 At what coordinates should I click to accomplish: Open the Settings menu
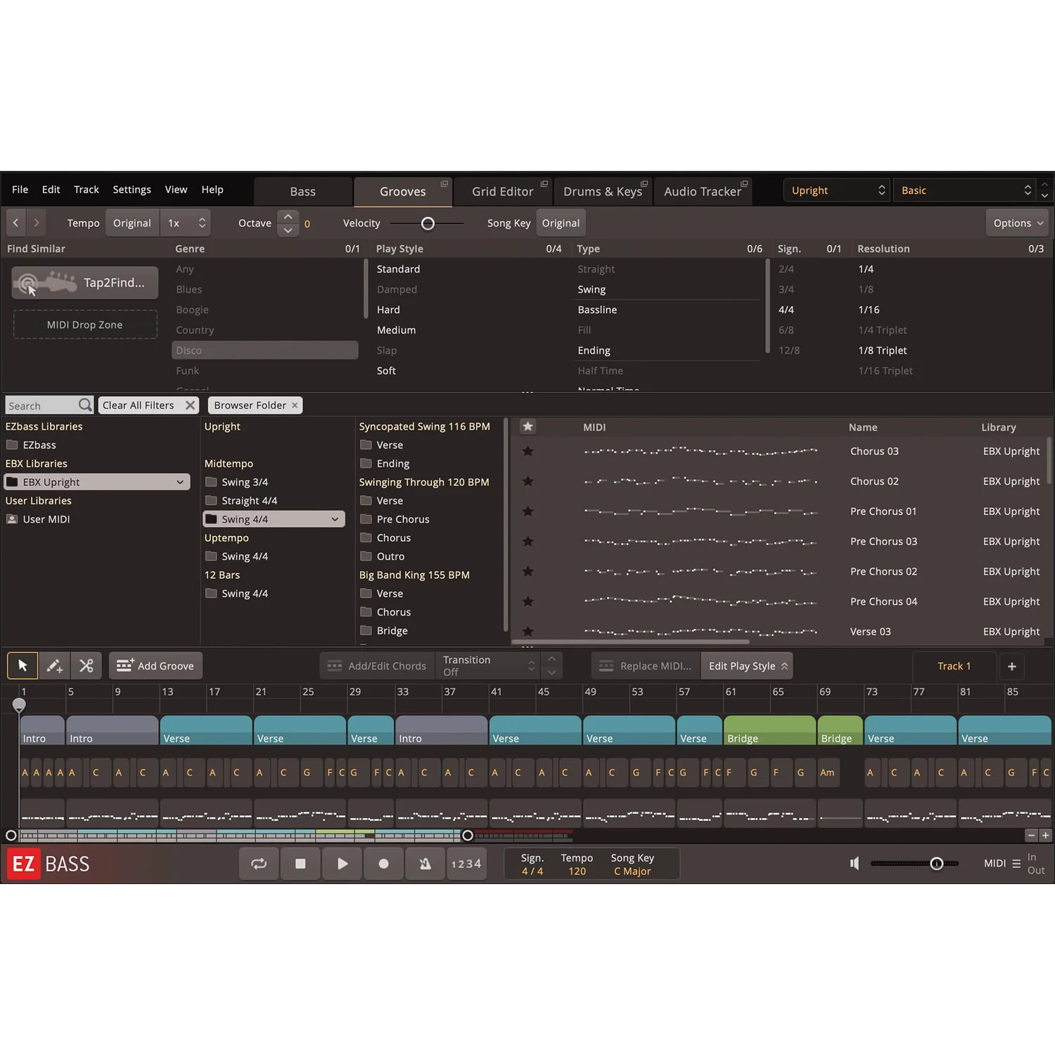click(x=132, y=189)
